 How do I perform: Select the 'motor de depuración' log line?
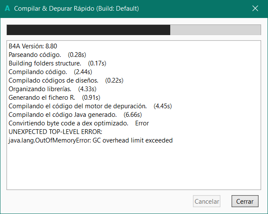pyautogui.click(x=90, y=106)
